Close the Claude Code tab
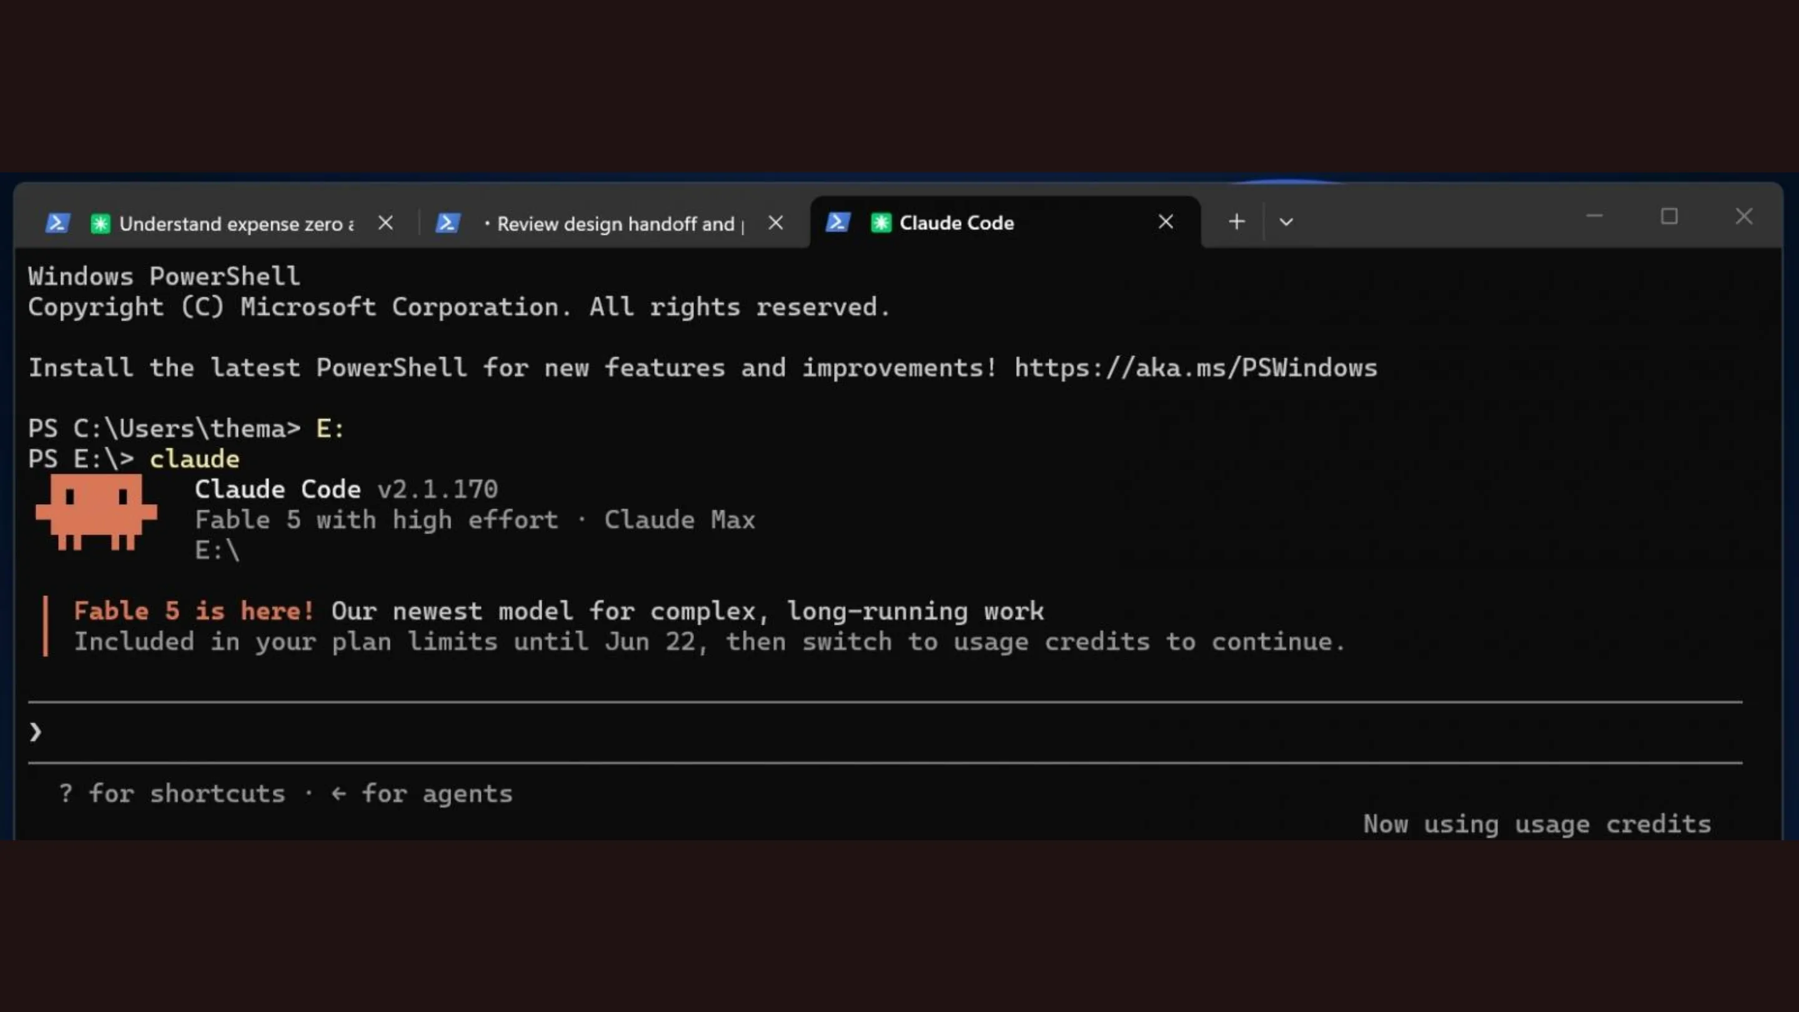This screenshot has width=1799, height=1012. point(1166,222)
